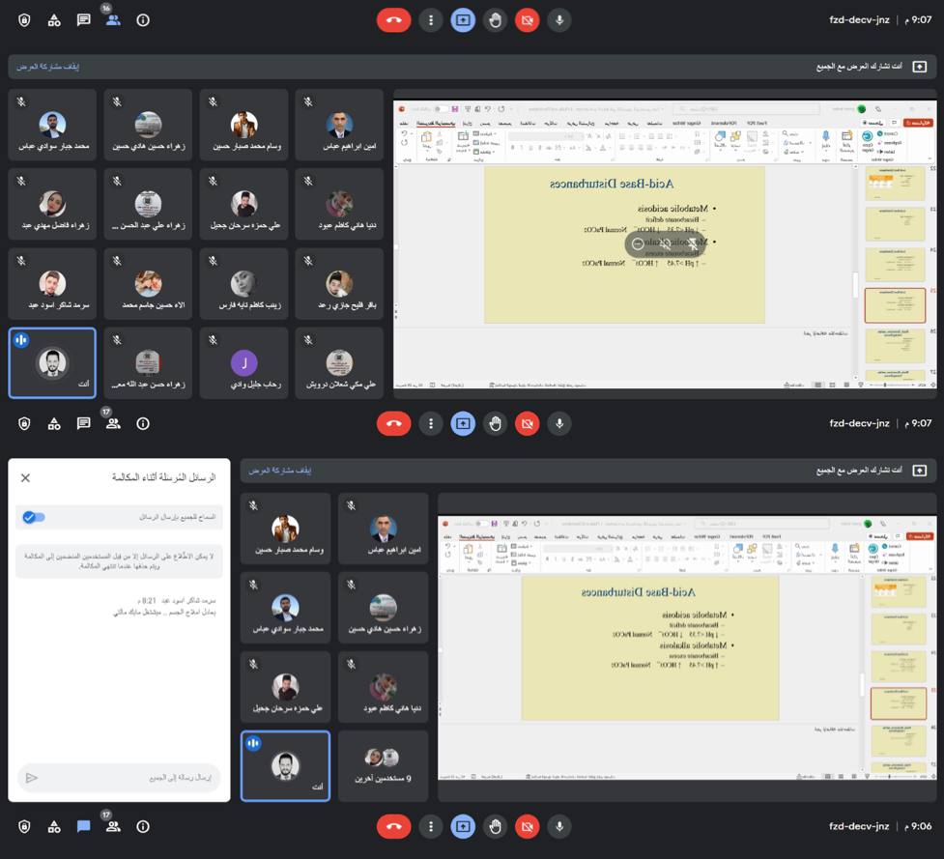Click the unpin icon on slide overlay
Image resolution: width=944 pixels, height=859 pixels.
(x=693, y=243)
